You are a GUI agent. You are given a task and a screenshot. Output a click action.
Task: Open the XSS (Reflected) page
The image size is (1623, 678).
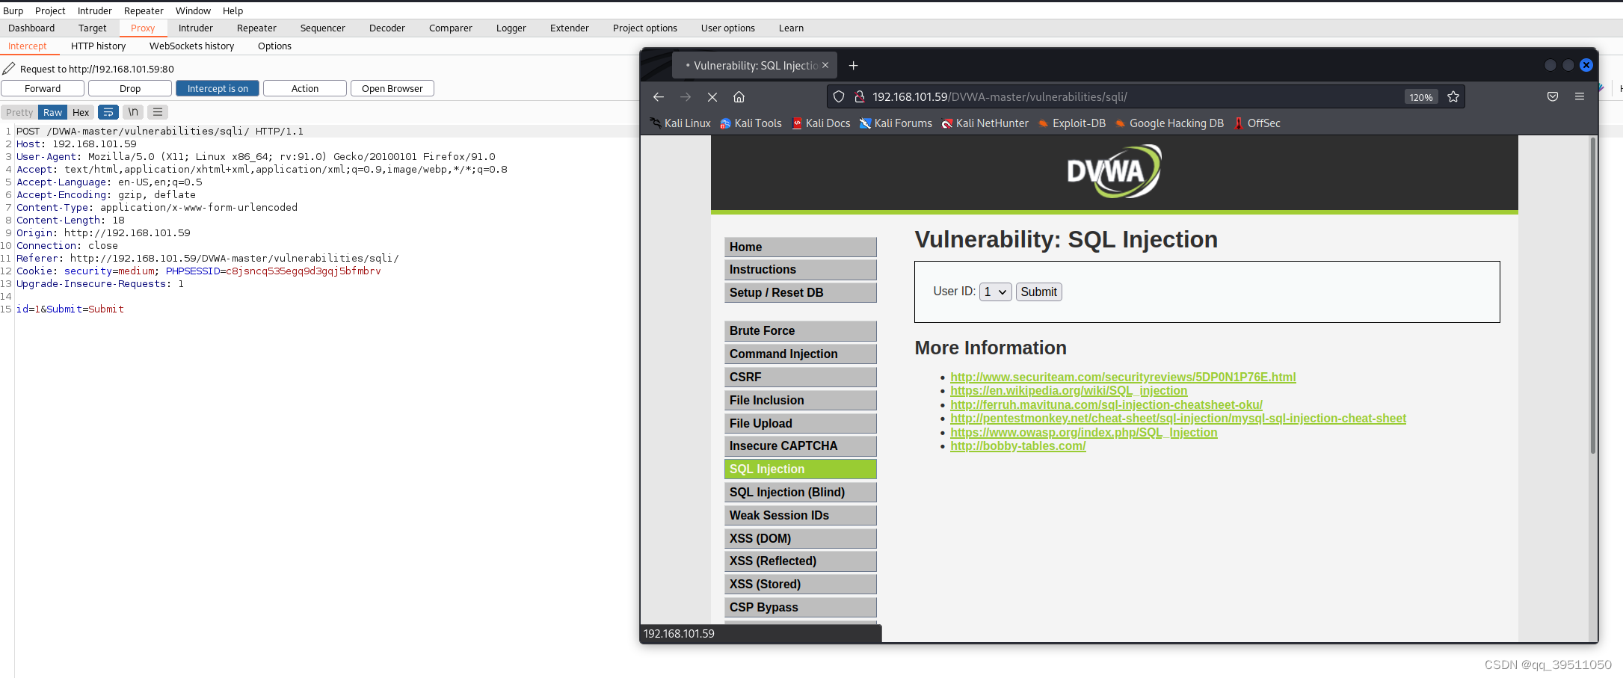coord(800,561)
